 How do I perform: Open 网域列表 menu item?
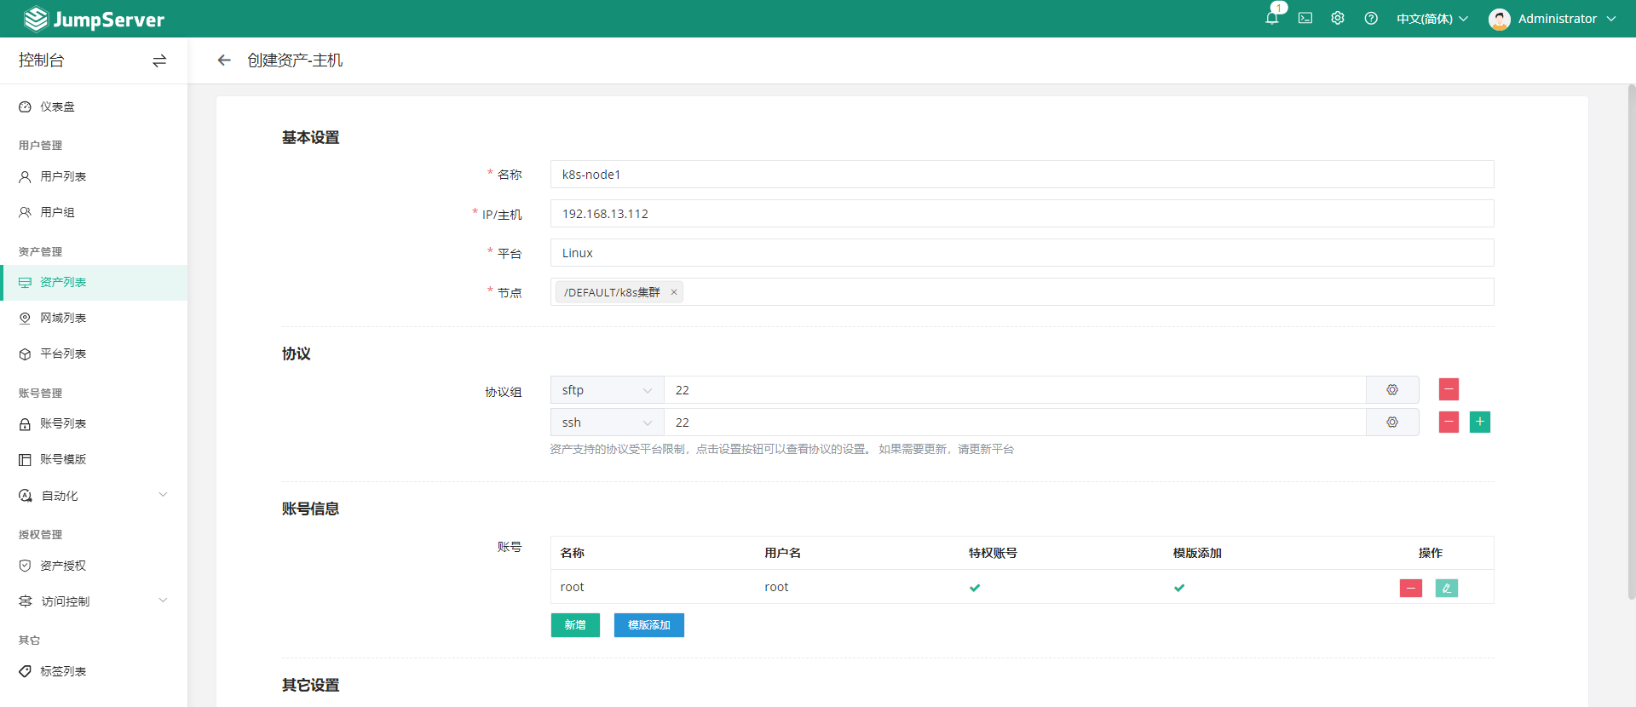(94, 318)
